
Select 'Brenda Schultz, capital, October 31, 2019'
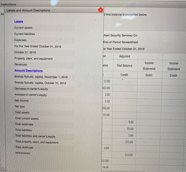tap(40, 83)
